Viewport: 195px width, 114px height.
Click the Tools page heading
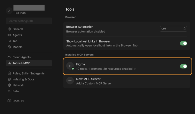tap(70, 9)
